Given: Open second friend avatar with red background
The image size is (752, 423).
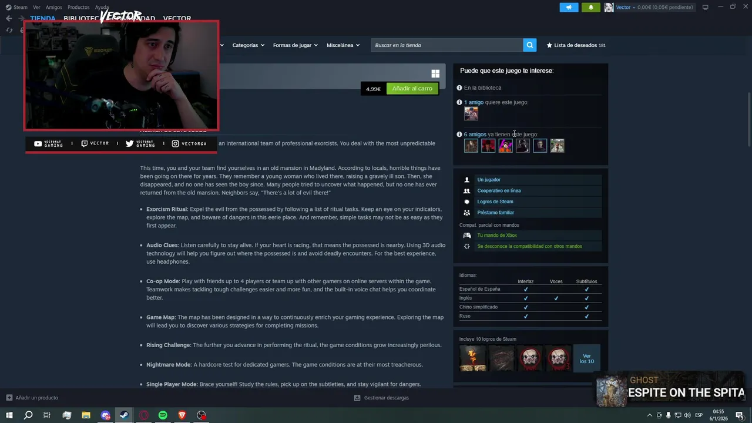Looking at the screenshot, I should click(488, 146).
